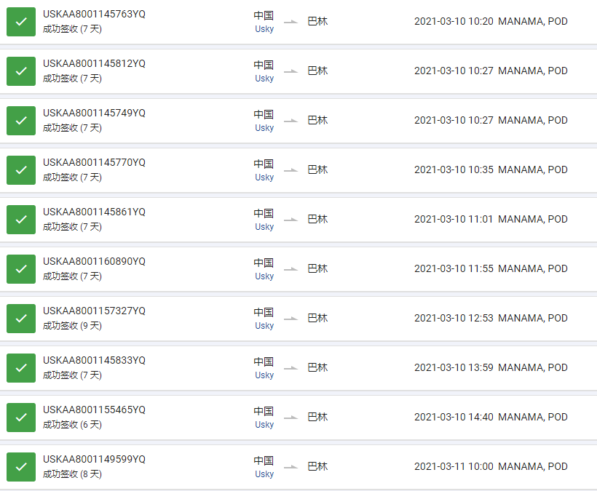
Task: Click 成功签收 (6 天) status text
Action: coord(72,425)
